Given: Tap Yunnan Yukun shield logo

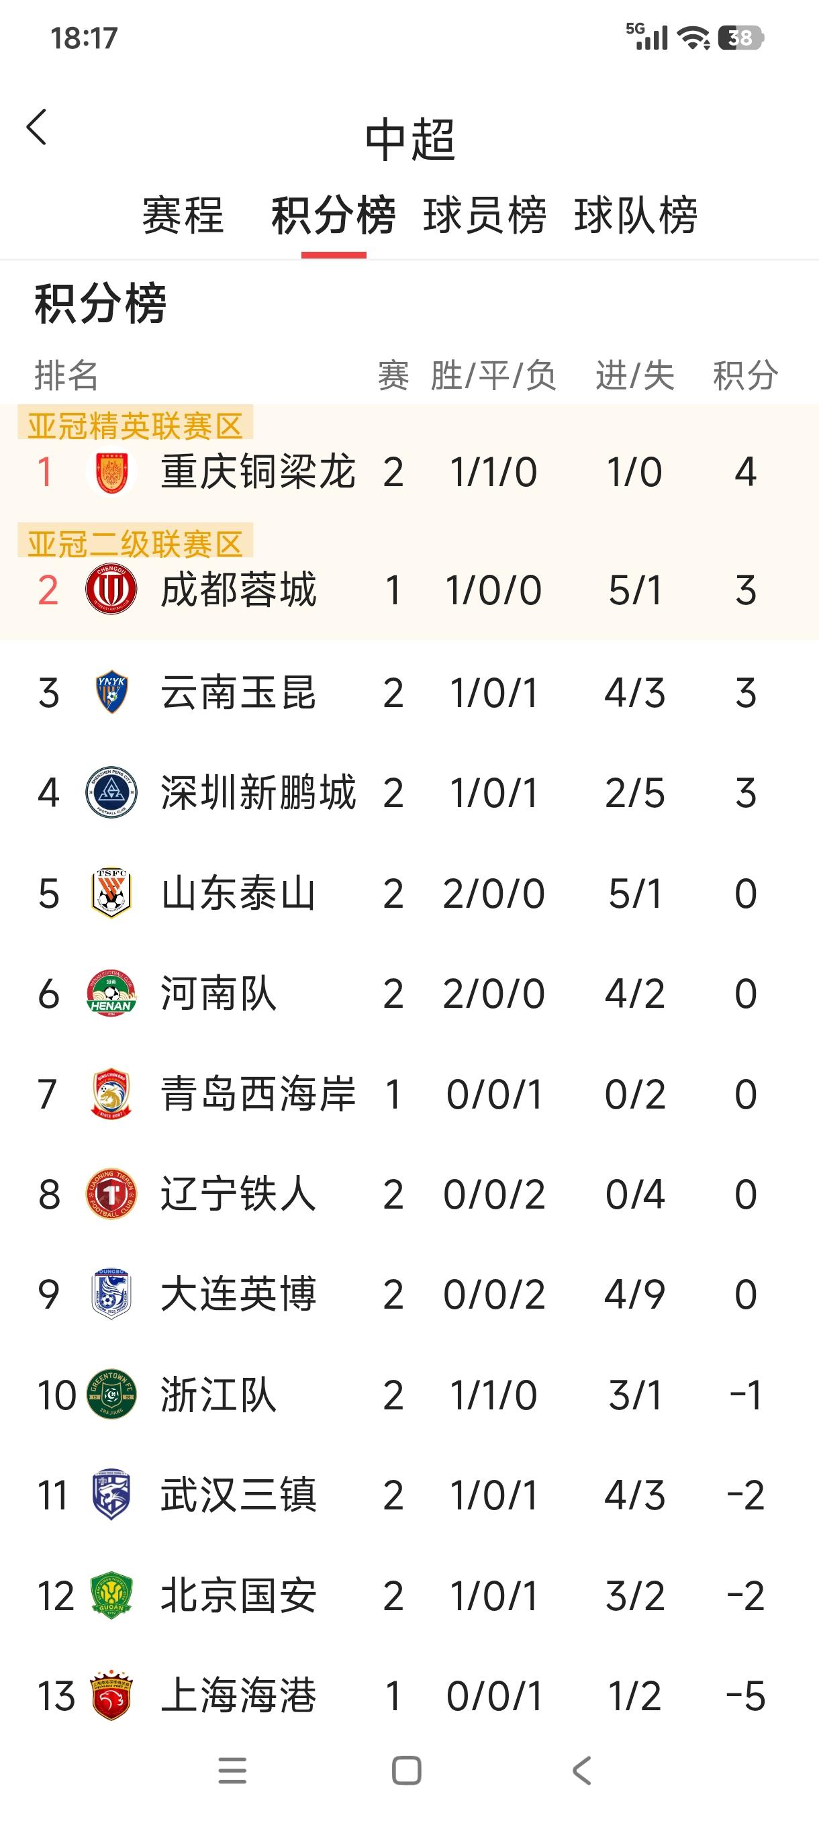Looking at the screenshot, I should coord(111,692).
